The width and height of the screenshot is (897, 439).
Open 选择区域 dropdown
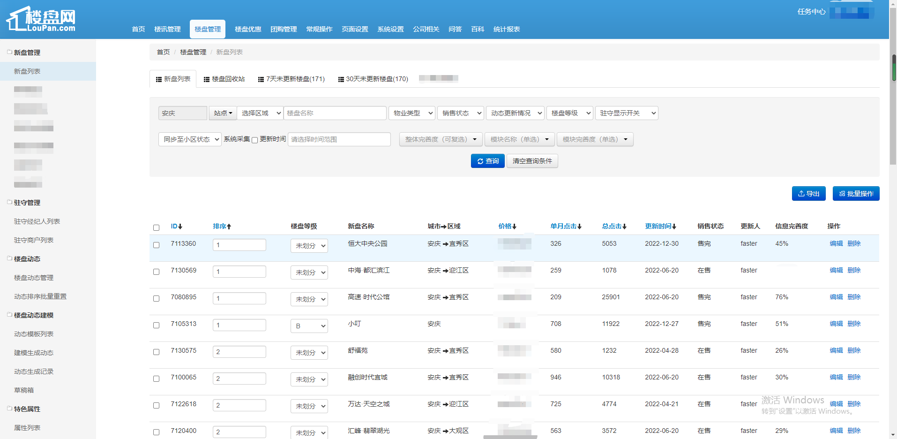(x=260, y=113)
